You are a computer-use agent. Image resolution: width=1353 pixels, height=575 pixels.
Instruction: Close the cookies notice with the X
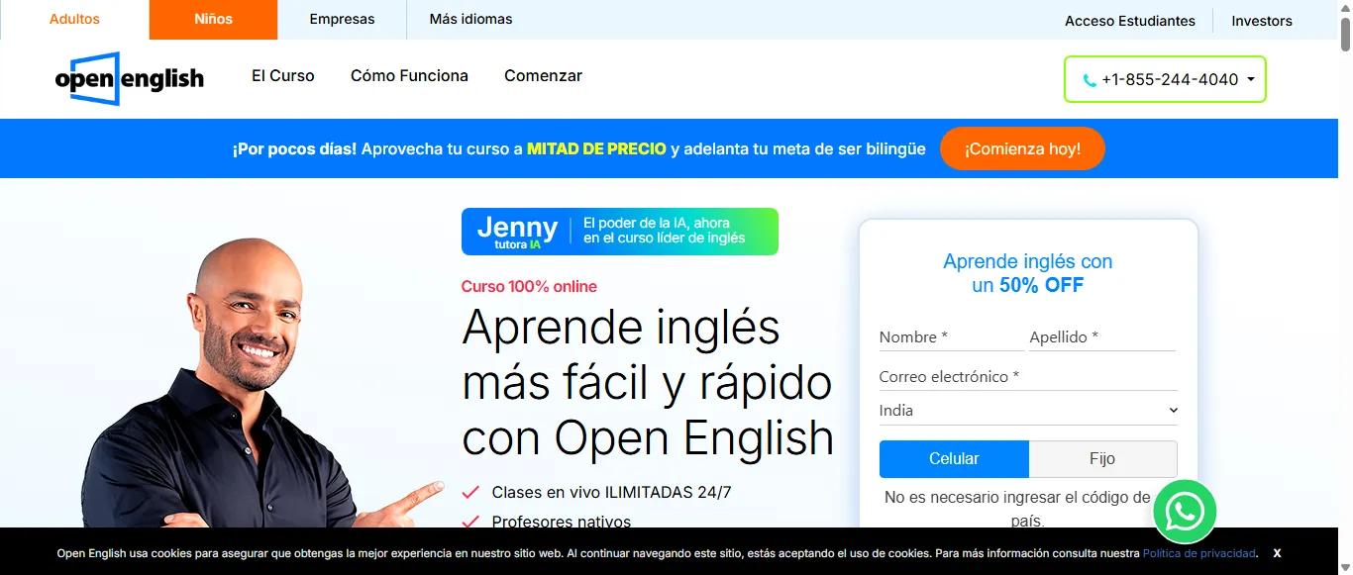click(1277, 553)
